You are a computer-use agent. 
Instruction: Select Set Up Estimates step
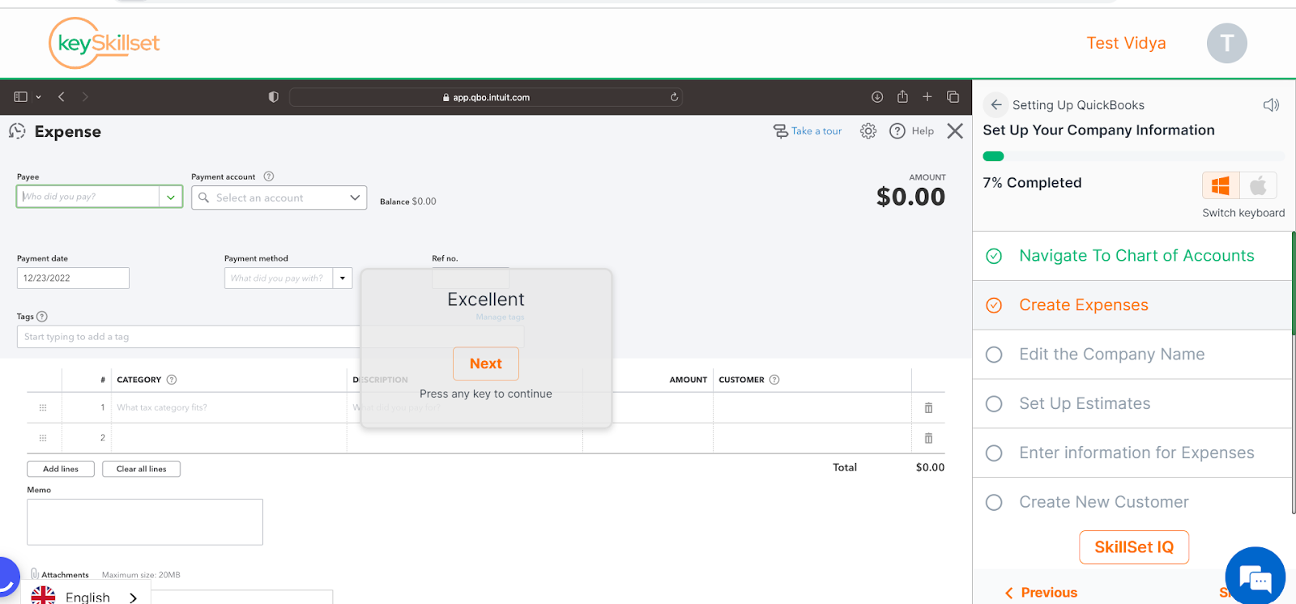point(1132,404)
